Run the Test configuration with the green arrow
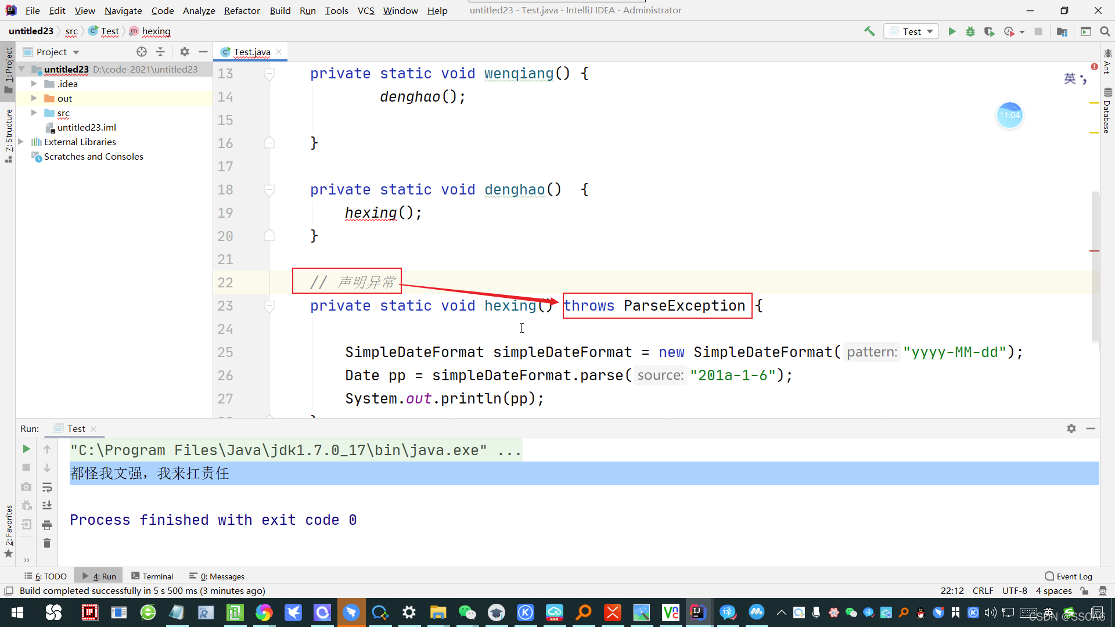Screen dimensions: 1115x627 coord(952,31)
